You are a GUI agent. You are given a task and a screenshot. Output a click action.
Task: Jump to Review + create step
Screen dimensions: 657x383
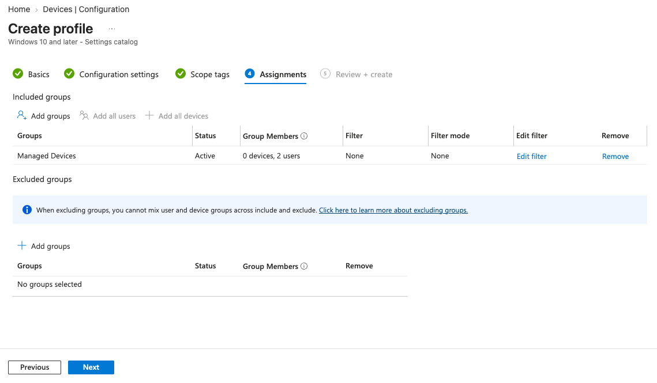point(364,74)
